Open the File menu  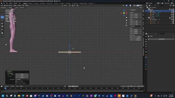(4, 3)
